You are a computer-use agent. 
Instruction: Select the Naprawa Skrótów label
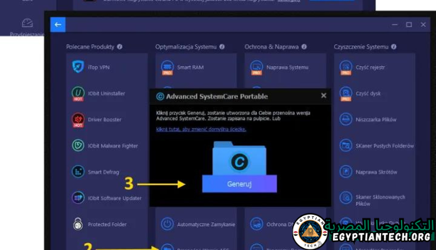(x=377, y=172)
